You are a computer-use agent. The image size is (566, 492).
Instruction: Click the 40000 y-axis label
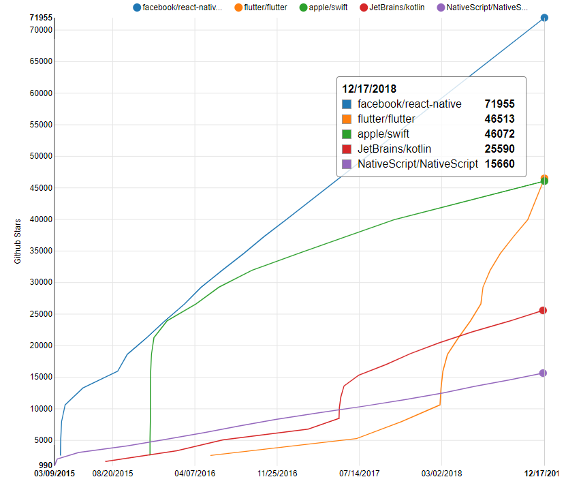[x=41, y=219]
